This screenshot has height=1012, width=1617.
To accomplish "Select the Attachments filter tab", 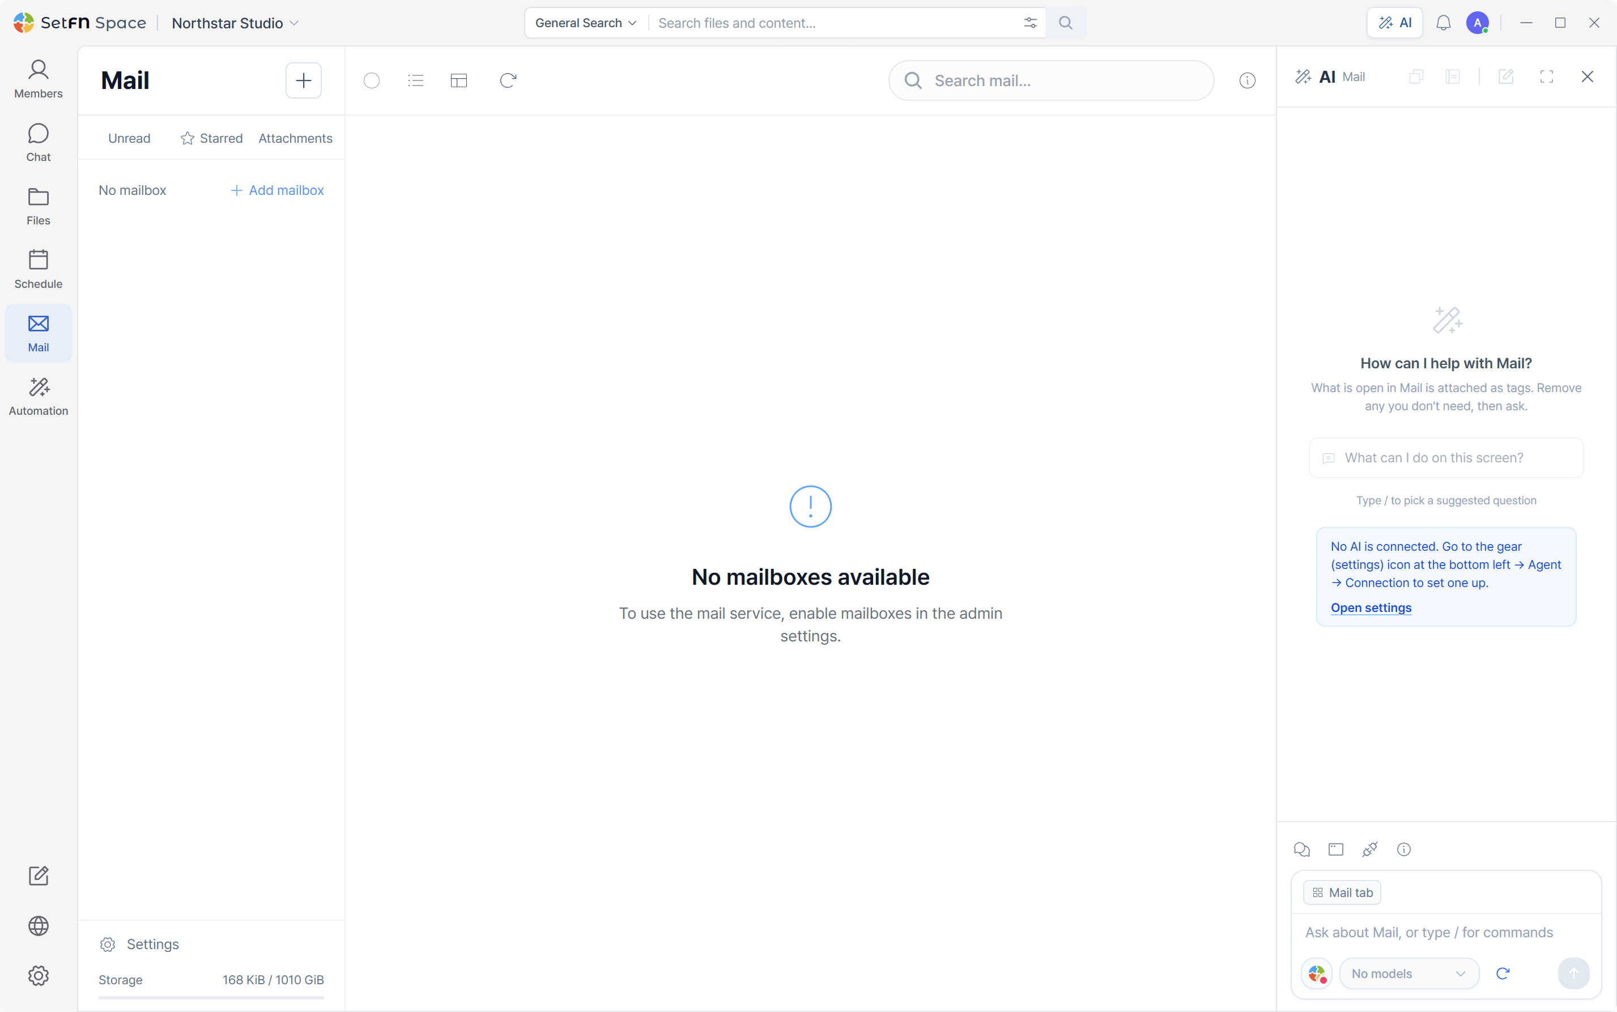I will pyautogui.click(x=295, y=138).
